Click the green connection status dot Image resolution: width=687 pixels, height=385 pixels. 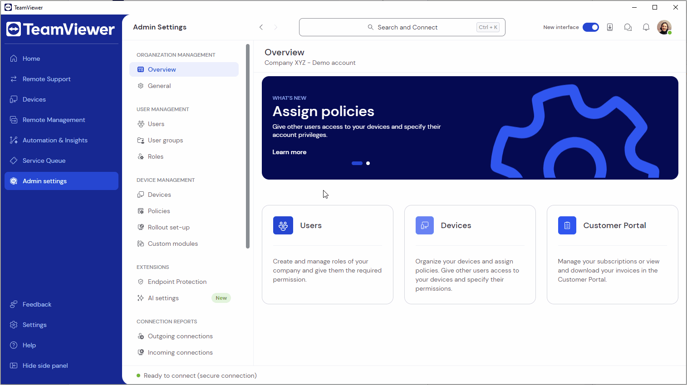click(x=138, y=375)
